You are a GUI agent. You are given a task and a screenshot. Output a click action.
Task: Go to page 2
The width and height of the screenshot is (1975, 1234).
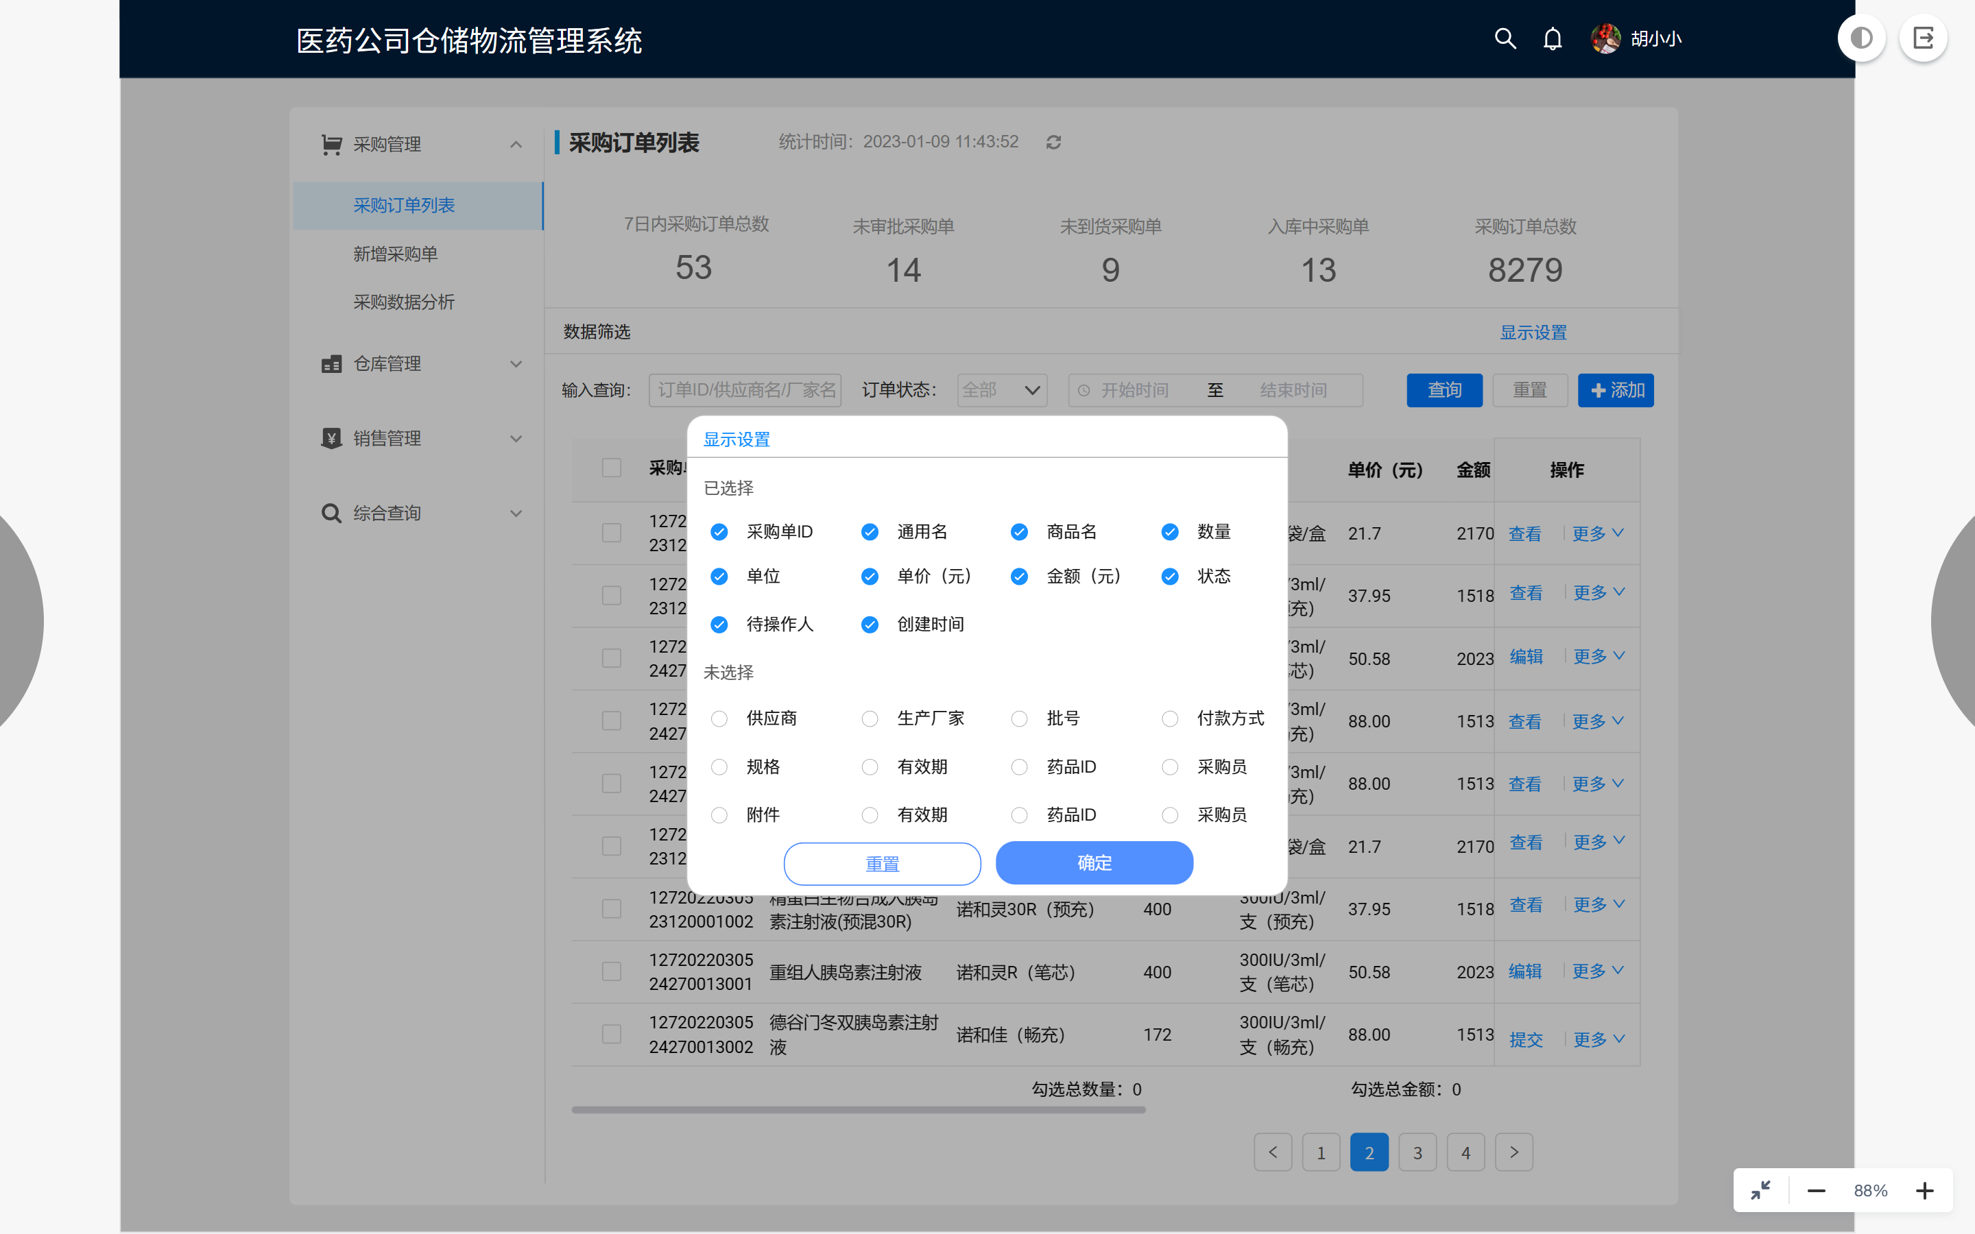tap(1369, 1152)
